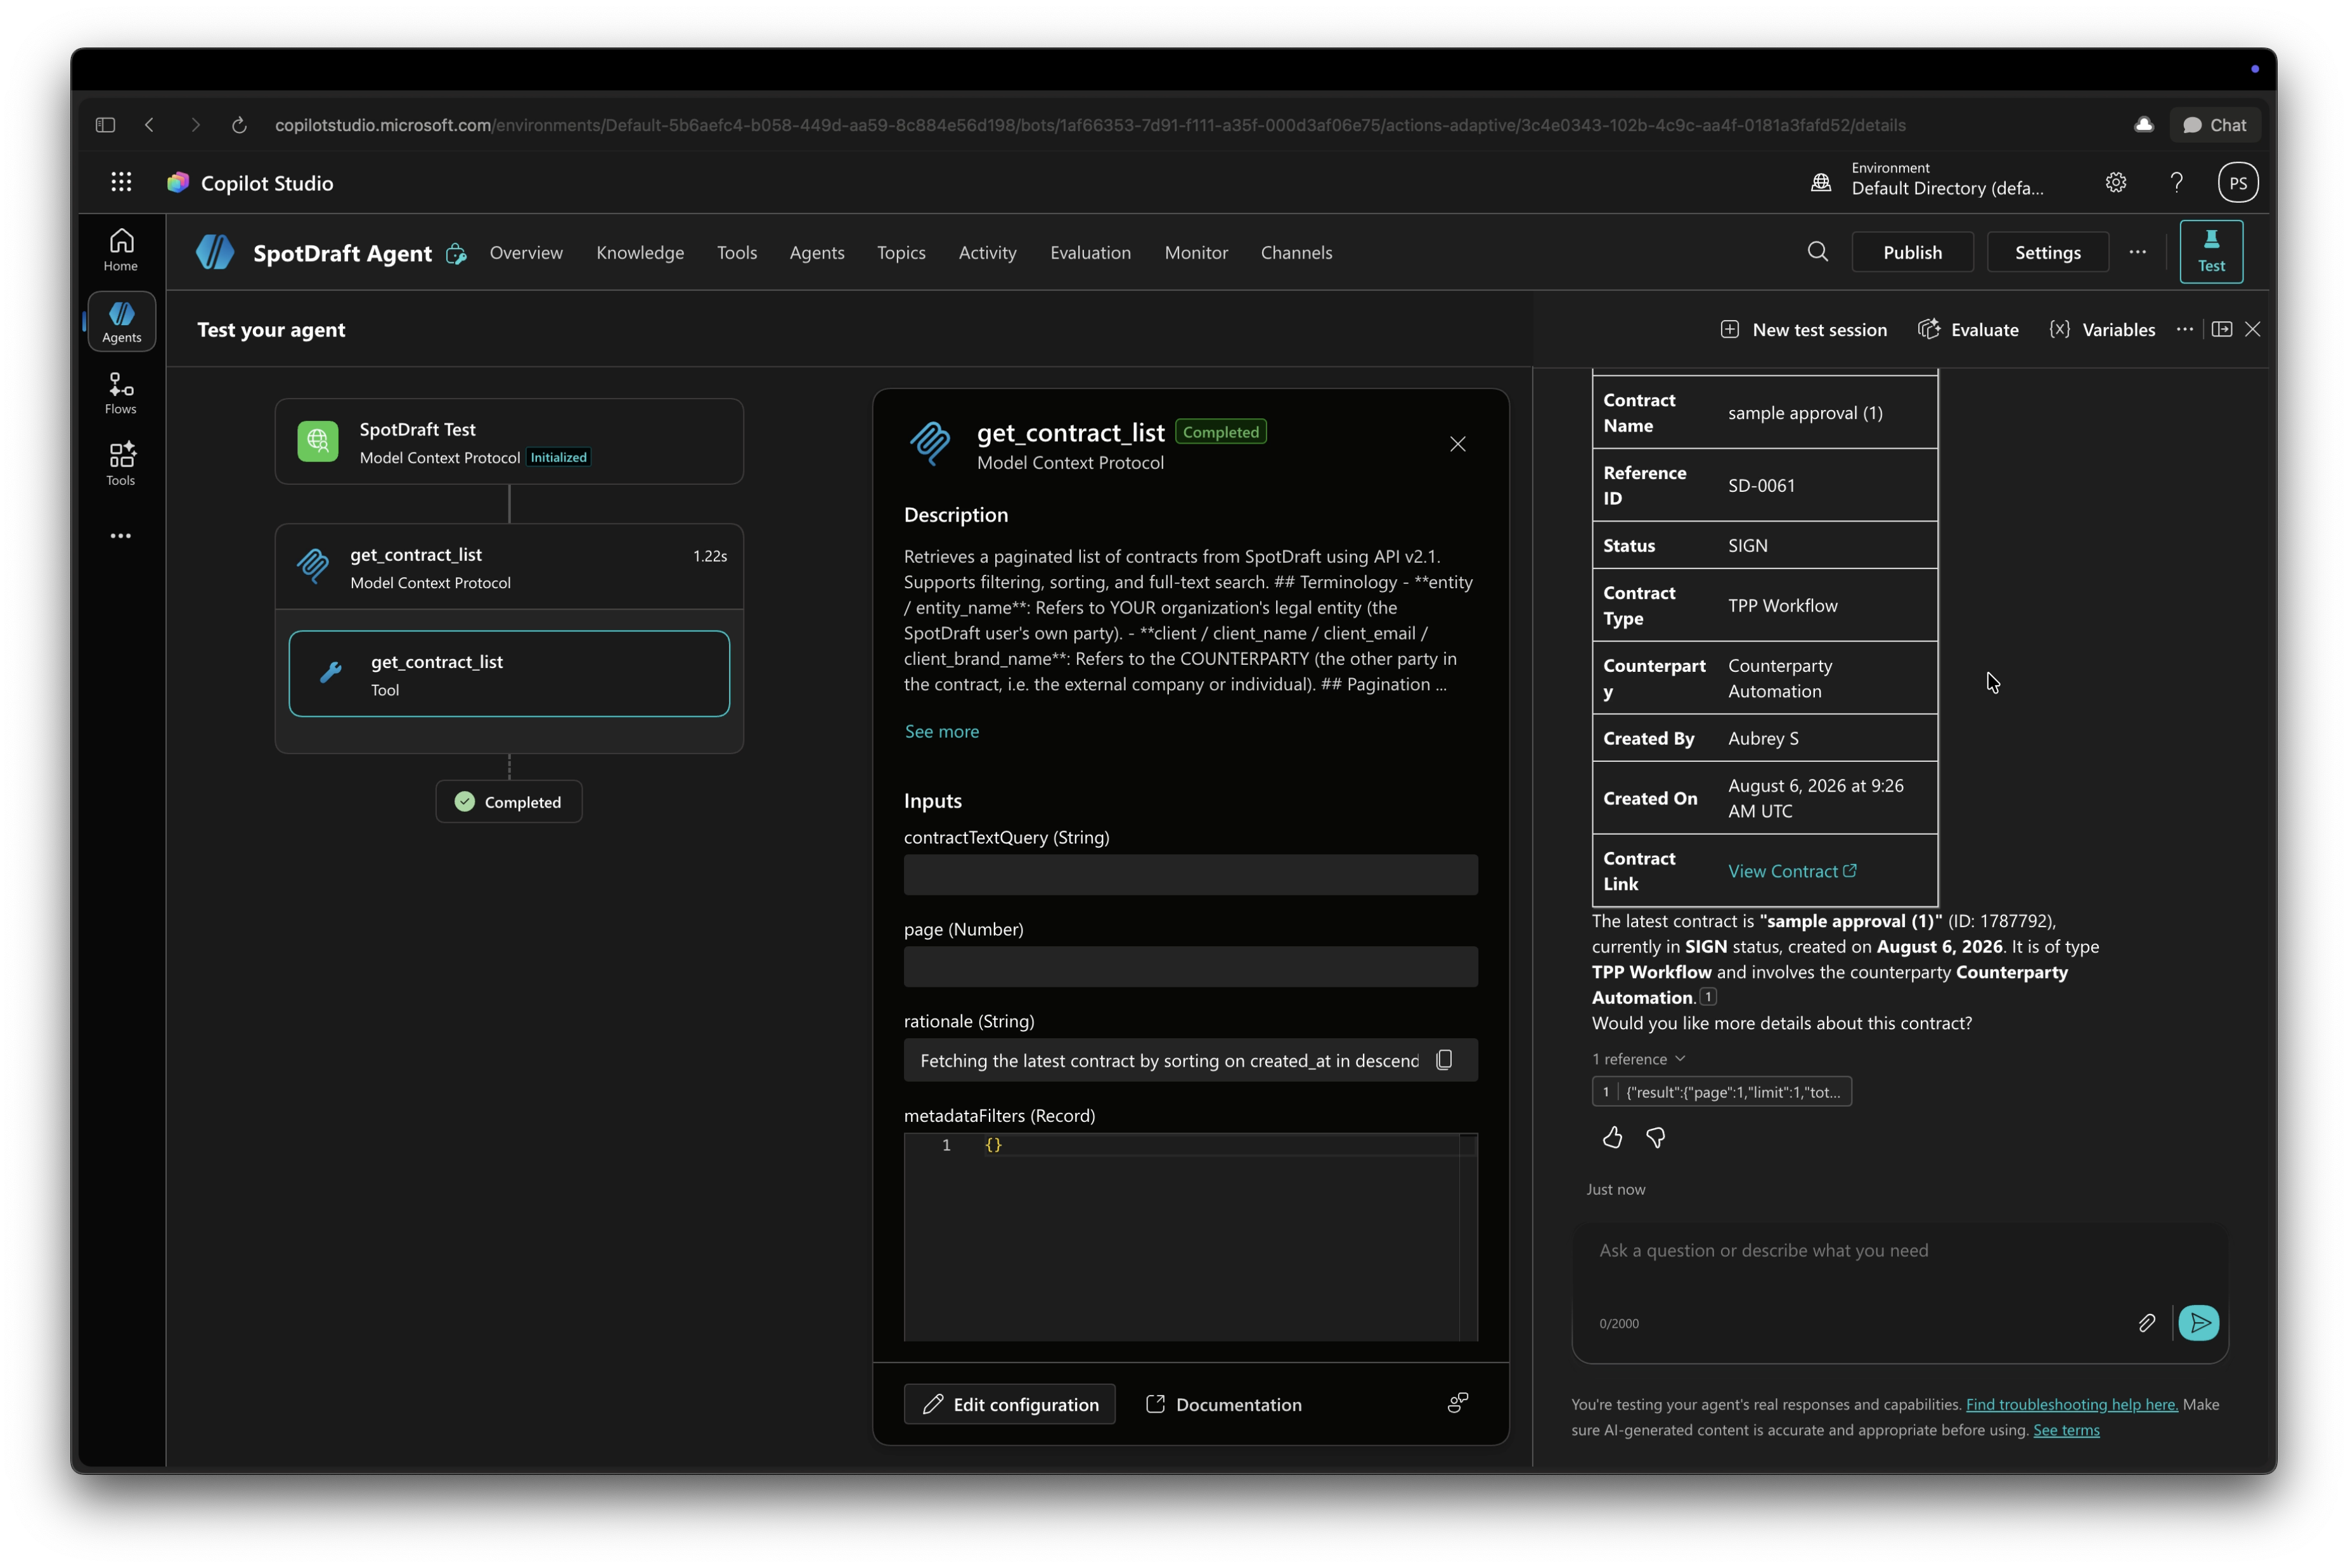Switch to the Evaluation tab
This screenshot has width=2348, height=1568.
point(1090,252)
